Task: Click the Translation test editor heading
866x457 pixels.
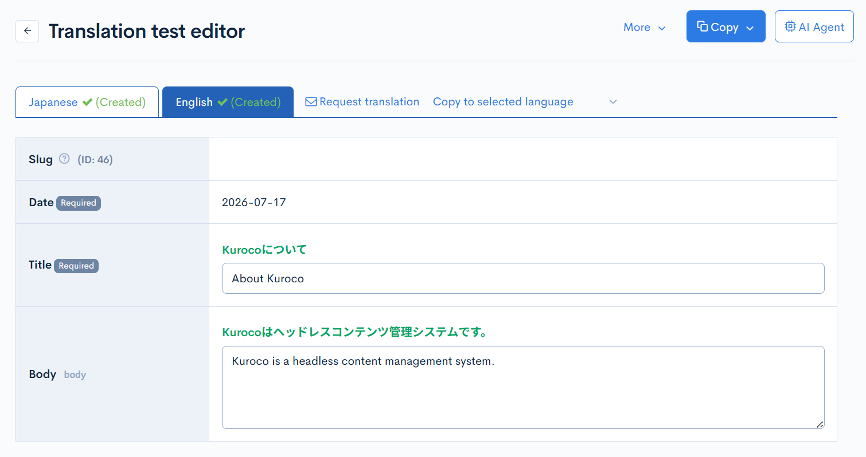Action: 147,31
